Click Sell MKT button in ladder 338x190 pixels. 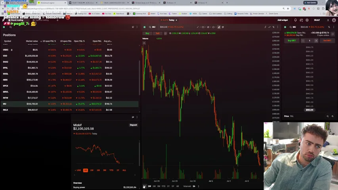(x=327, y=41)
